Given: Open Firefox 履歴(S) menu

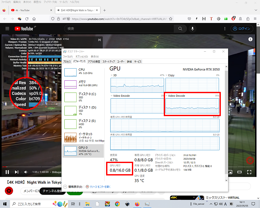Looking at the screenshot, I should [x=37, y=2].
